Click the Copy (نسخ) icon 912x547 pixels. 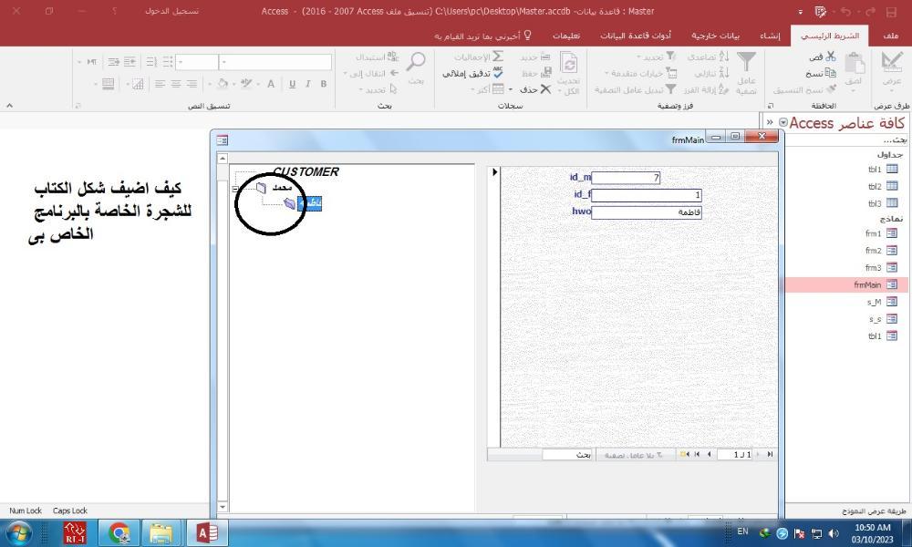point(831,73)
